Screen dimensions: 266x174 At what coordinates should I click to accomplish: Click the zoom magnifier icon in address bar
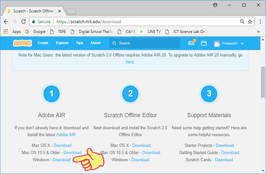pyautogui.click(x=242, y=22)
